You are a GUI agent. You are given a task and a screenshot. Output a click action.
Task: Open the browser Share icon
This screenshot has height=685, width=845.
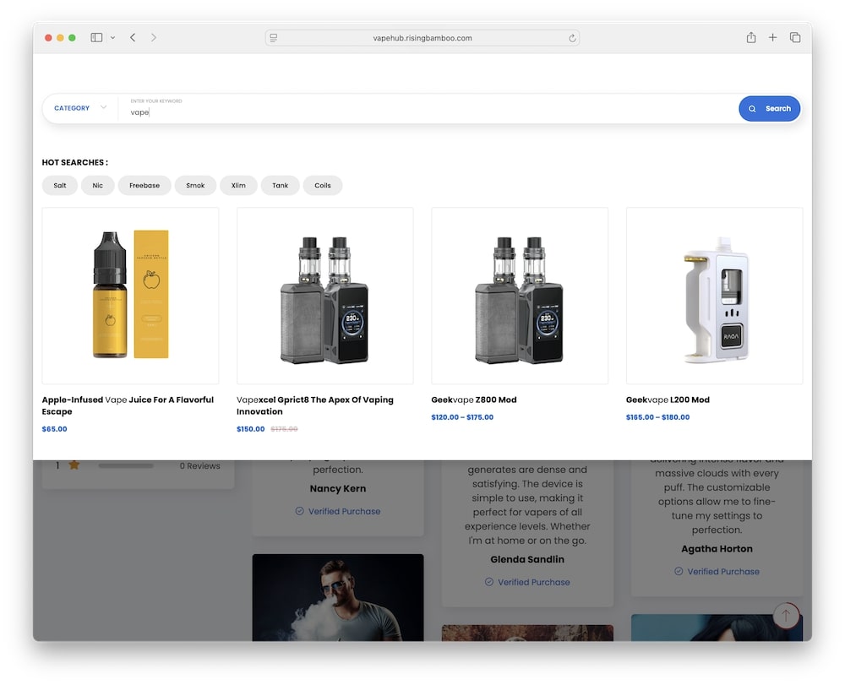(750, 38)
